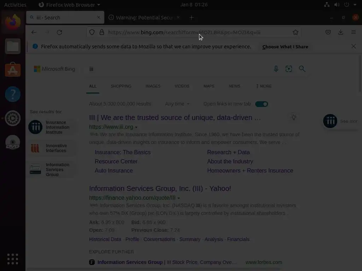Search by voice using microphone icon
Viewport: 362px width, 271px height.
276,69
